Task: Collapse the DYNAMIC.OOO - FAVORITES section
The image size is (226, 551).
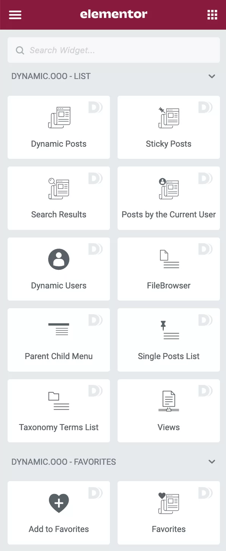Action: (212, 462)
